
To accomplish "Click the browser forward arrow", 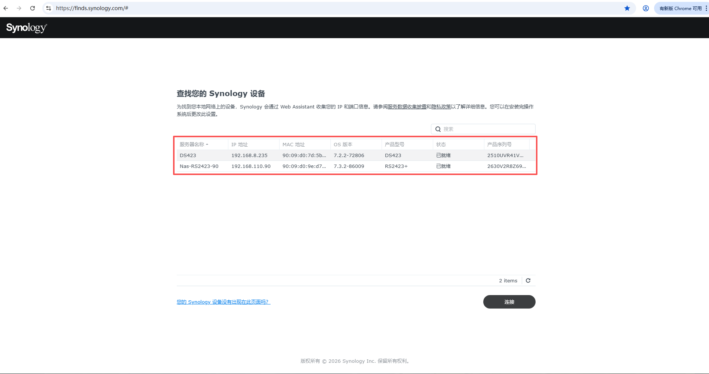I will (19, 8).
